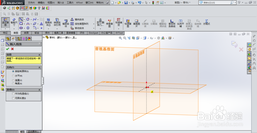Click 修复草图 repair sketch tool
The width and height of the screenshot is (257, 133).
[x=109, y=23]
